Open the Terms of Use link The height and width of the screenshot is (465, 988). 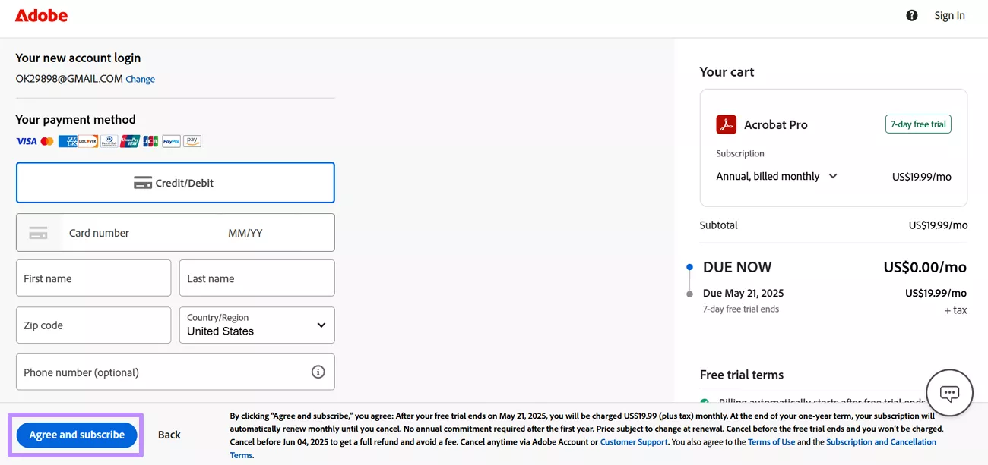[x=771, y=441]
